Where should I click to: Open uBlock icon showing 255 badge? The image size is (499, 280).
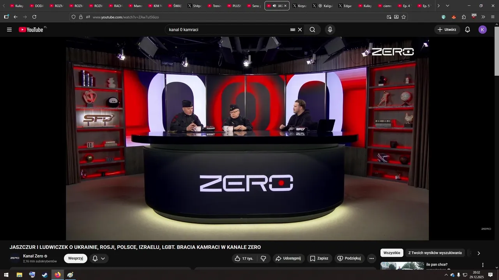click(x=474, y=17)
